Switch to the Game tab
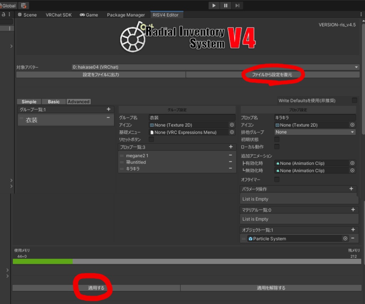This screenshot has width=365, height=304. coord(89,15)
